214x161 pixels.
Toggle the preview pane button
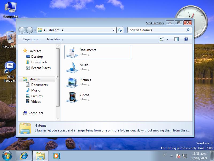[176, 39]
